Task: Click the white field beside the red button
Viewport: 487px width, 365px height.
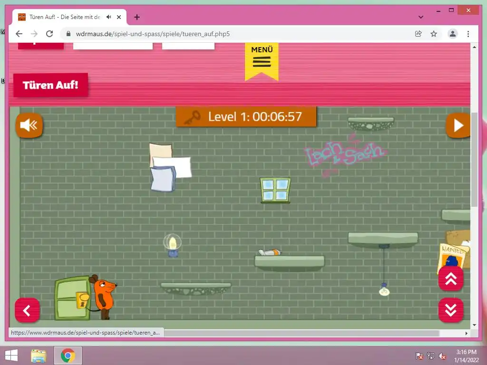Action: click(x=113, y=46)
